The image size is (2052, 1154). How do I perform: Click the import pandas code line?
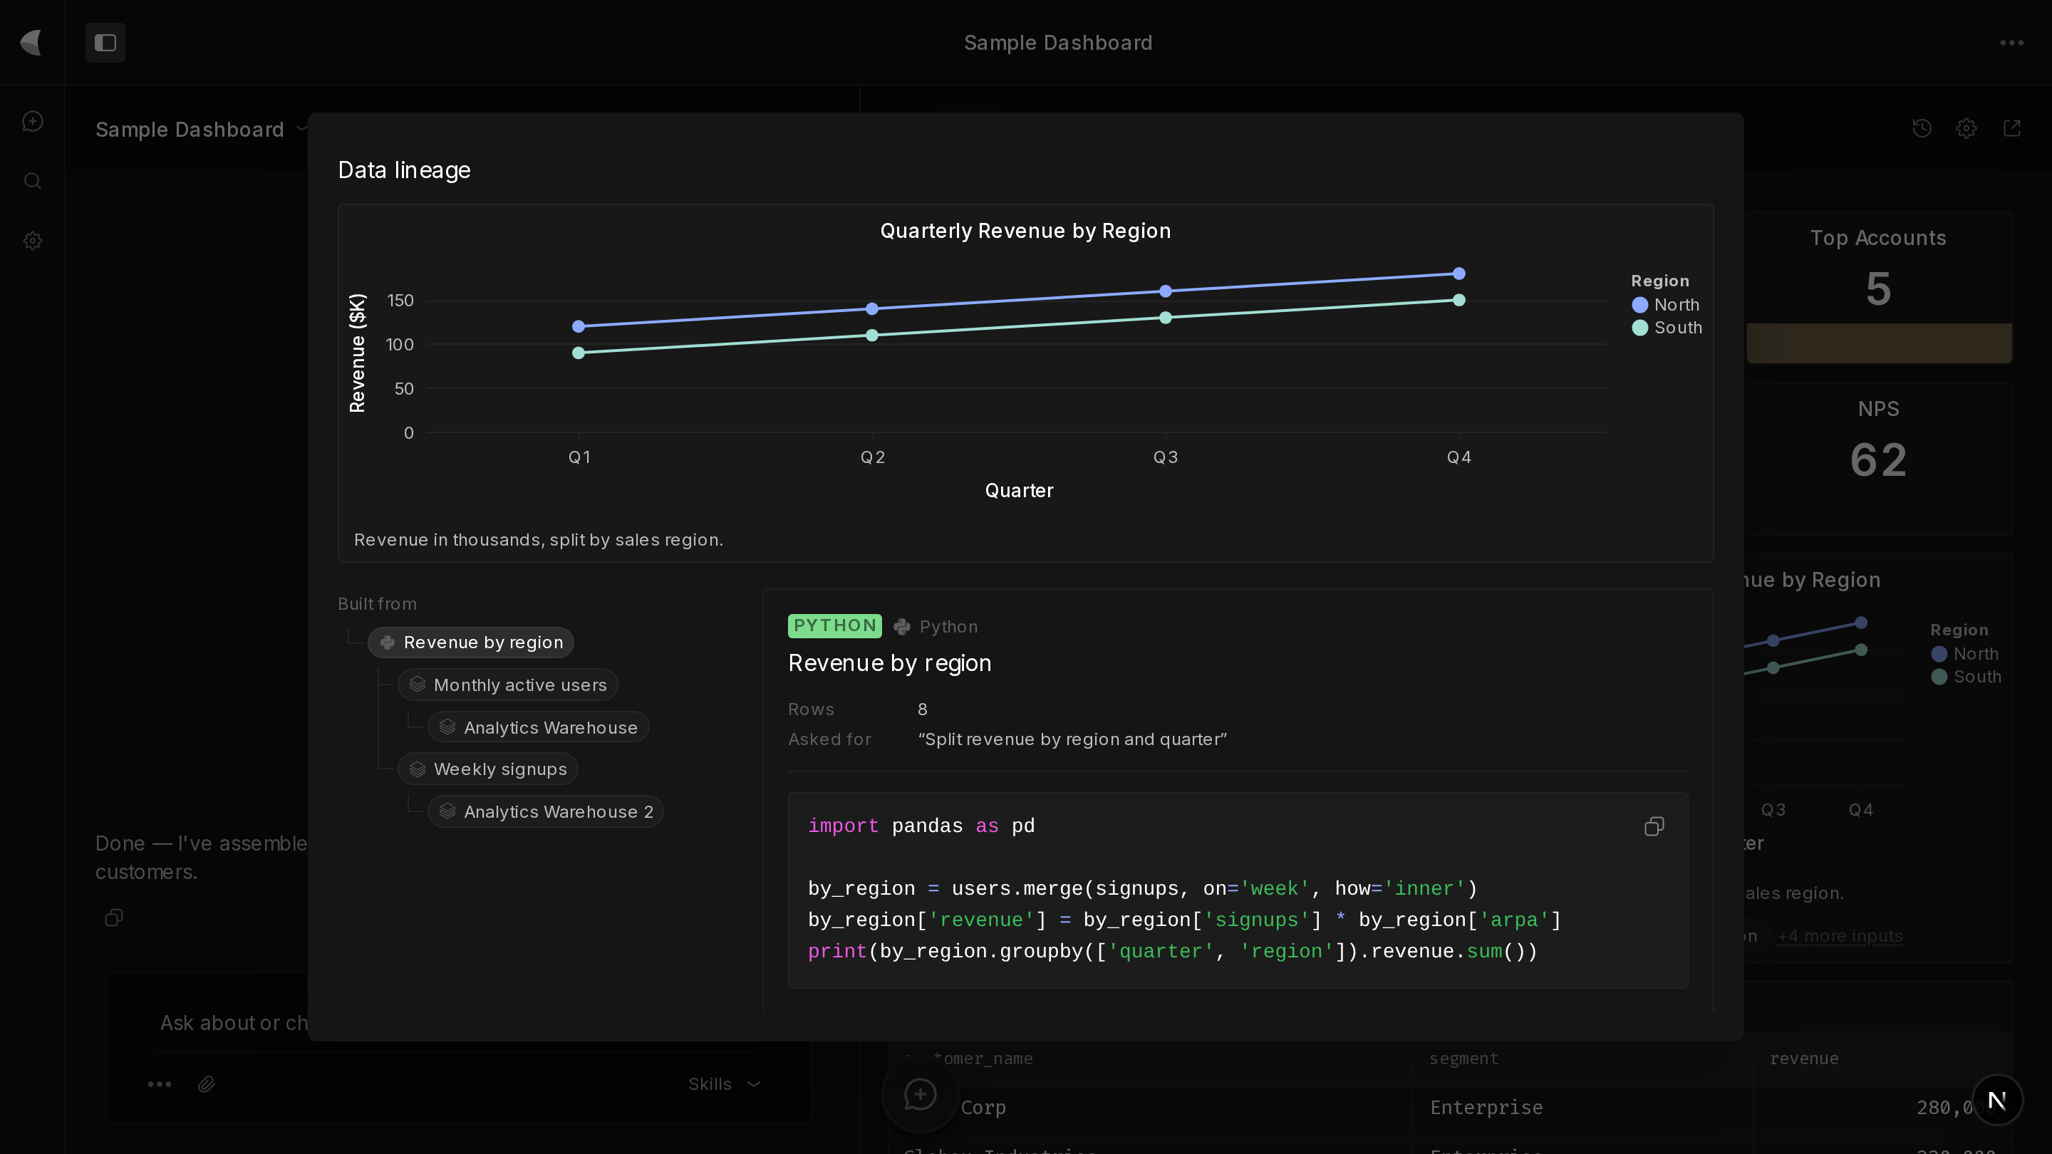click(921, 826)
